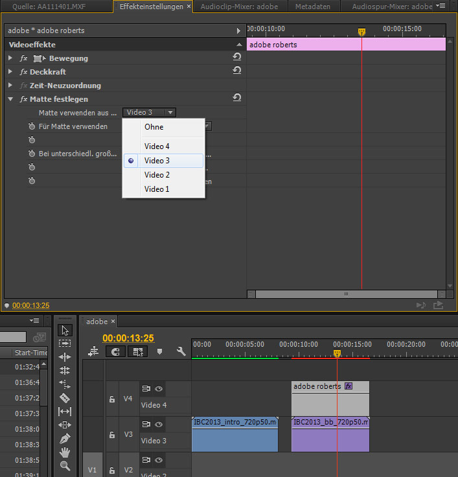Select the Ripple Edit tool
The width and height of the screenshot is (458, 477).
coord(65,357)
